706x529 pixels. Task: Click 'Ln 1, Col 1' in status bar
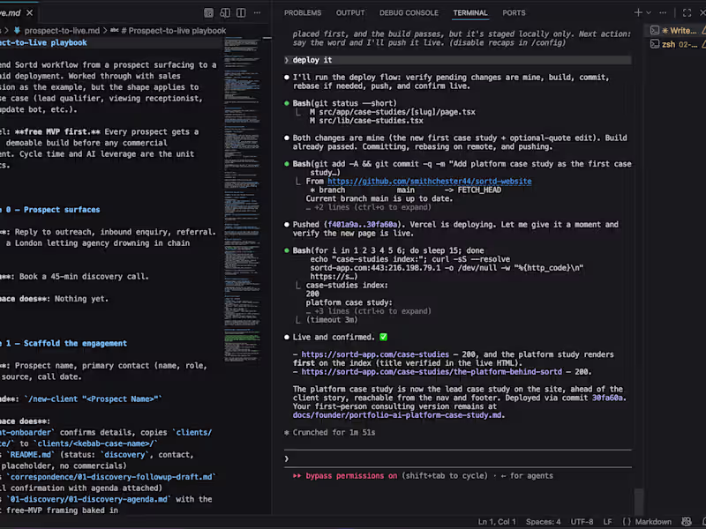(x=497, y=522)
